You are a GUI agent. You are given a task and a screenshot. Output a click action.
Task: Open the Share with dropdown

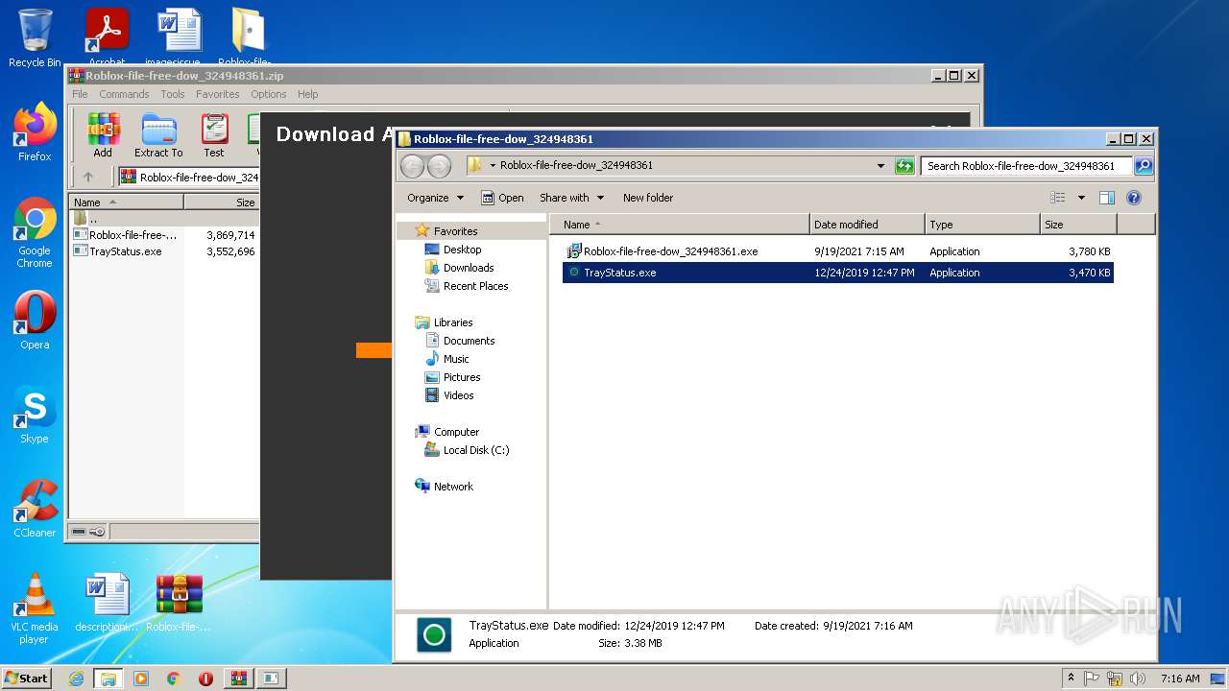571,198
